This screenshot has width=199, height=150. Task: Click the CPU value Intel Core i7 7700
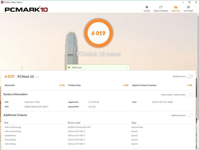click(32, 102)
